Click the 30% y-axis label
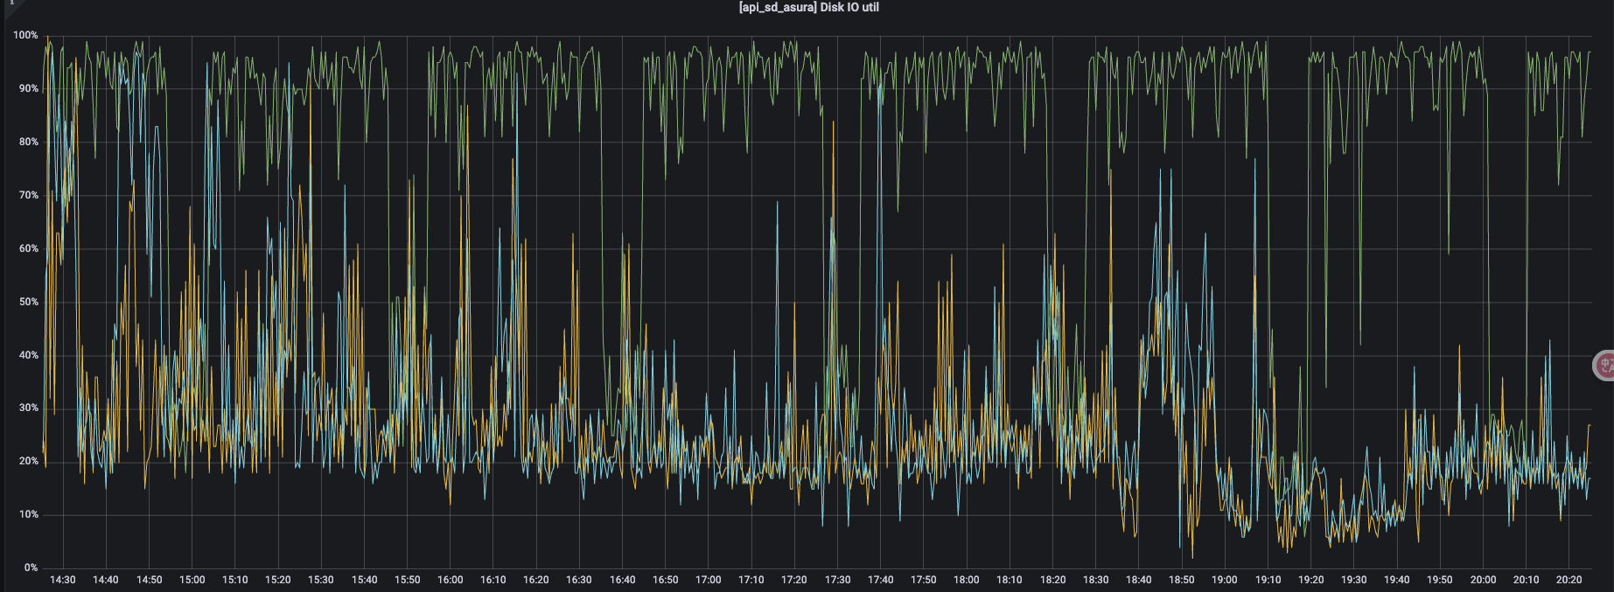 click(x=28, y=408)
